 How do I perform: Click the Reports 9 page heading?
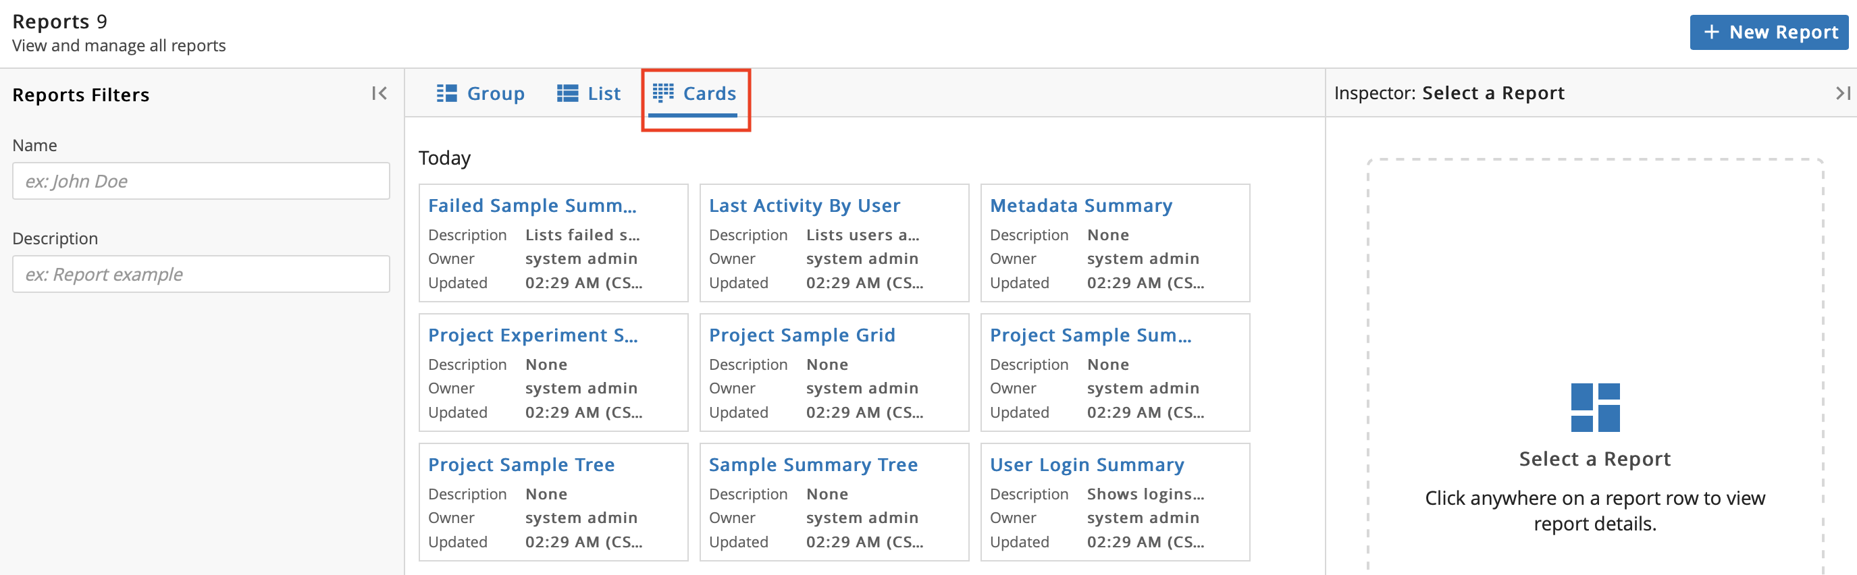pos(60,22)
